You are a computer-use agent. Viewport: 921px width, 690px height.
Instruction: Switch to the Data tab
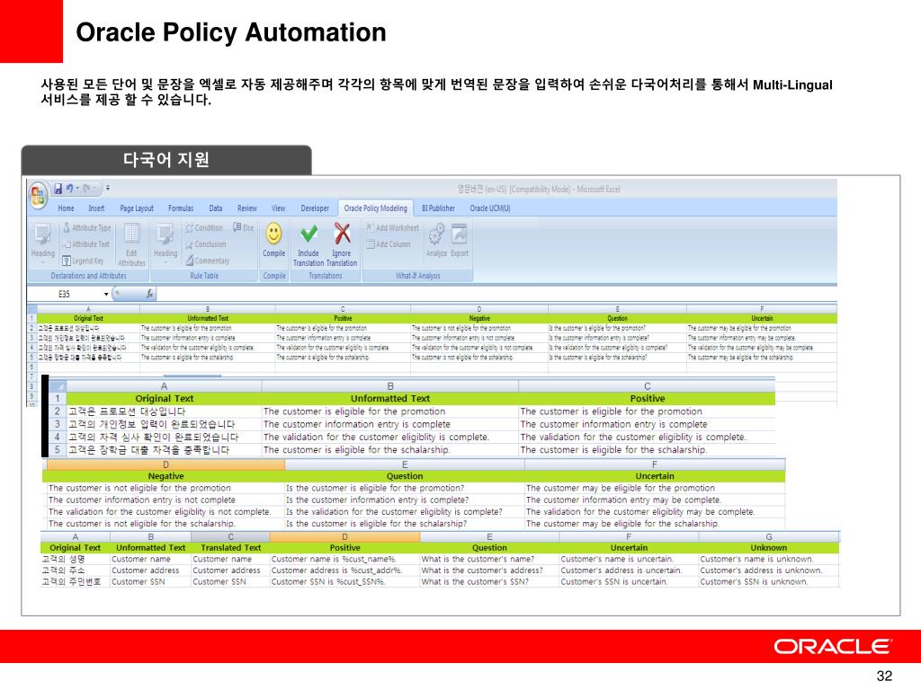click(x=216, y=208)
